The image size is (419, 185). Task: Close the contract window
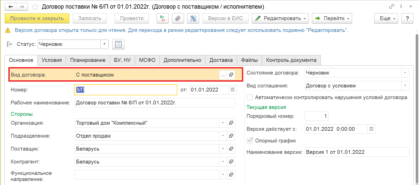click(x=411, y=6)
